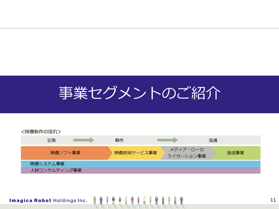The height and width of the screenshot is (209, 279).
Task: Click the arrow between 企画 and 制作
Action: (x=84, y=140)
